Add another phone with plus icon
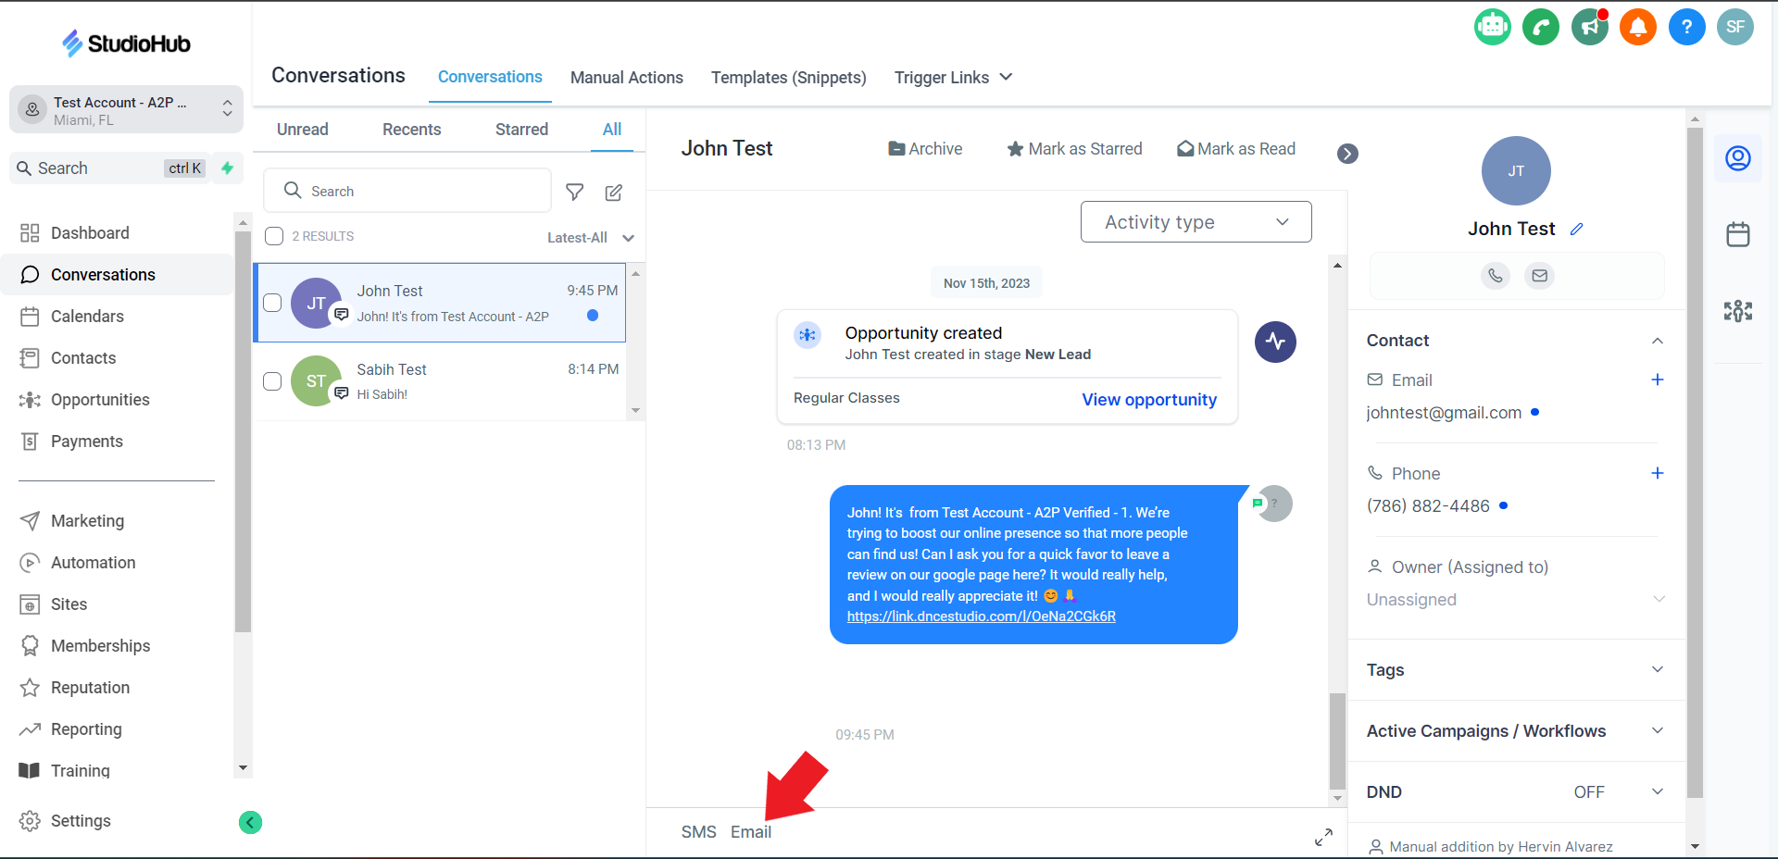1778x859 pixels. 1658,473
